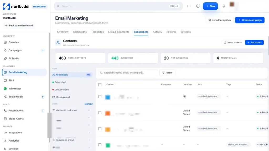Image resolution: width=269 pixels, height=151 pixels.
Task: Click the startbuddi website tag
Action: pyautogui.click(x=238, y=145)
